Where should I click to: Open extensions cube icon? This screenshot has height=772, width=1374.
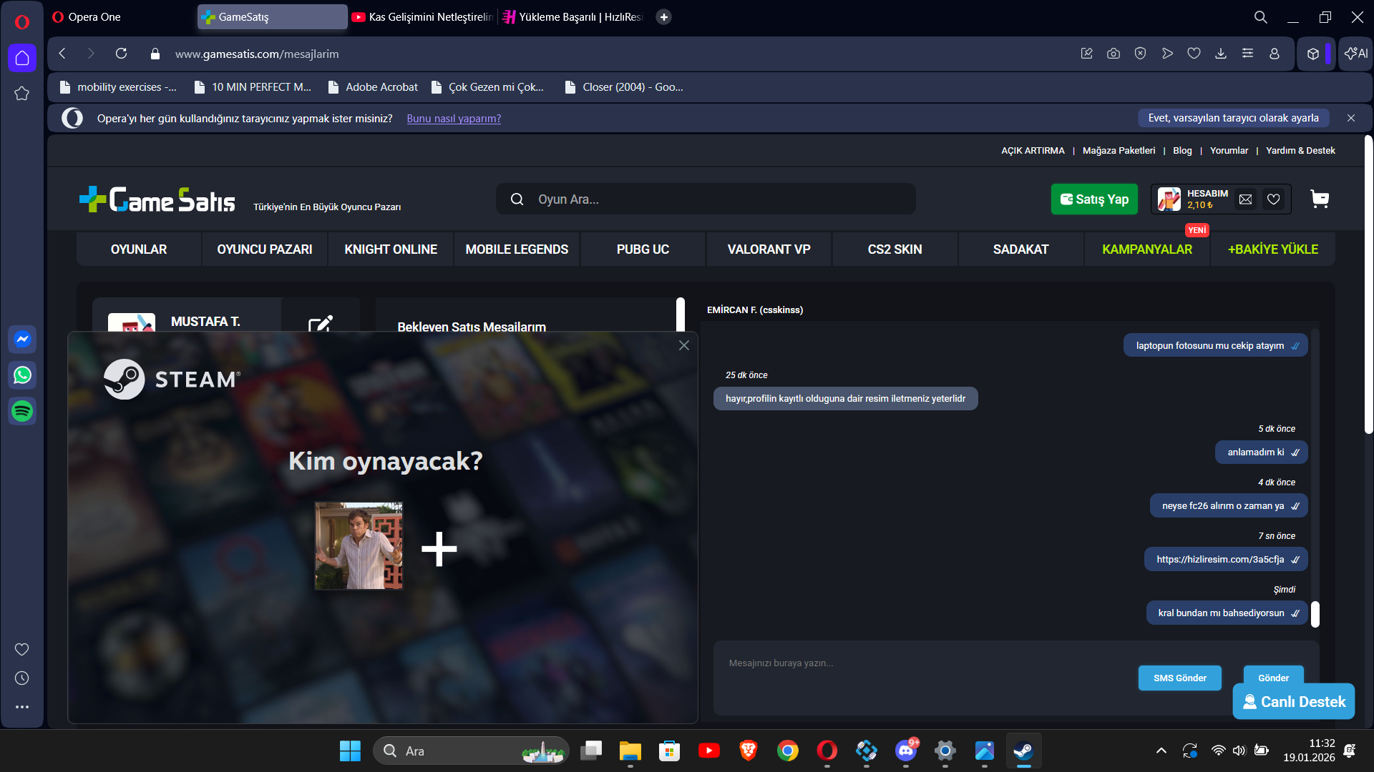coord(1313,54)
